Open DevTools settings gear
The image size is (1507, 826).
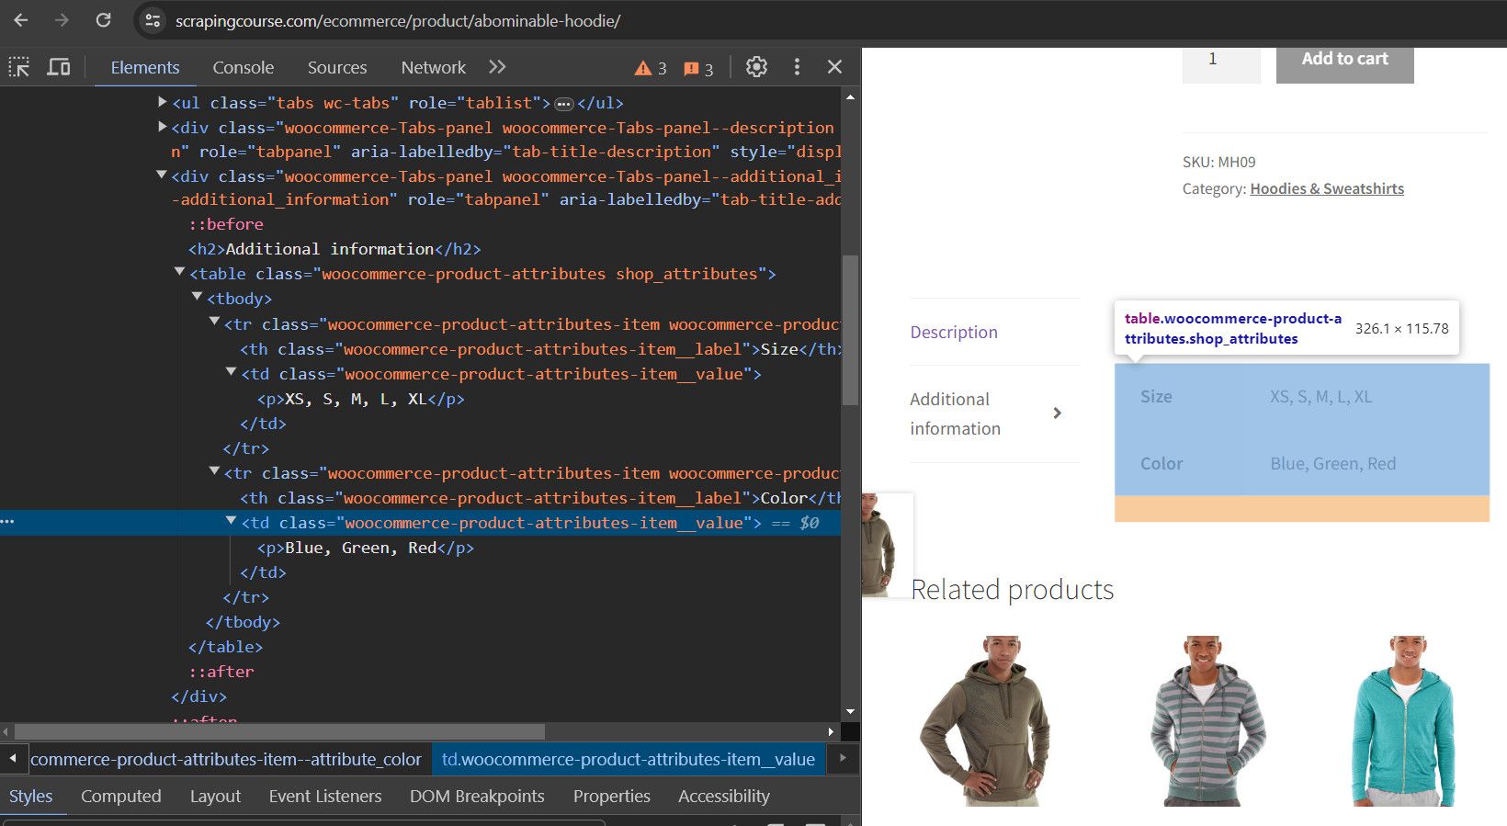[x=756, y=67]
